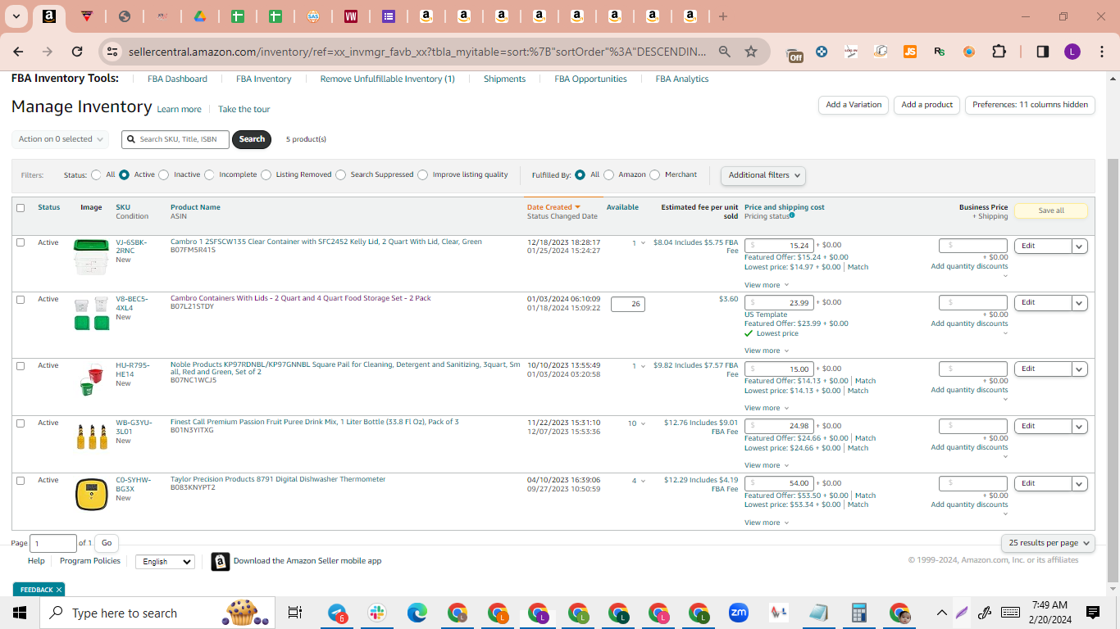
Task: Click the Search SKU, Title, ISBN field
Action: tap(175, 139)
